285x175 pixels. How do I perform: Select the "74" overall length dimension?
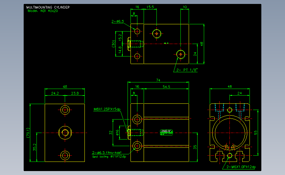[x=158, y=80]
